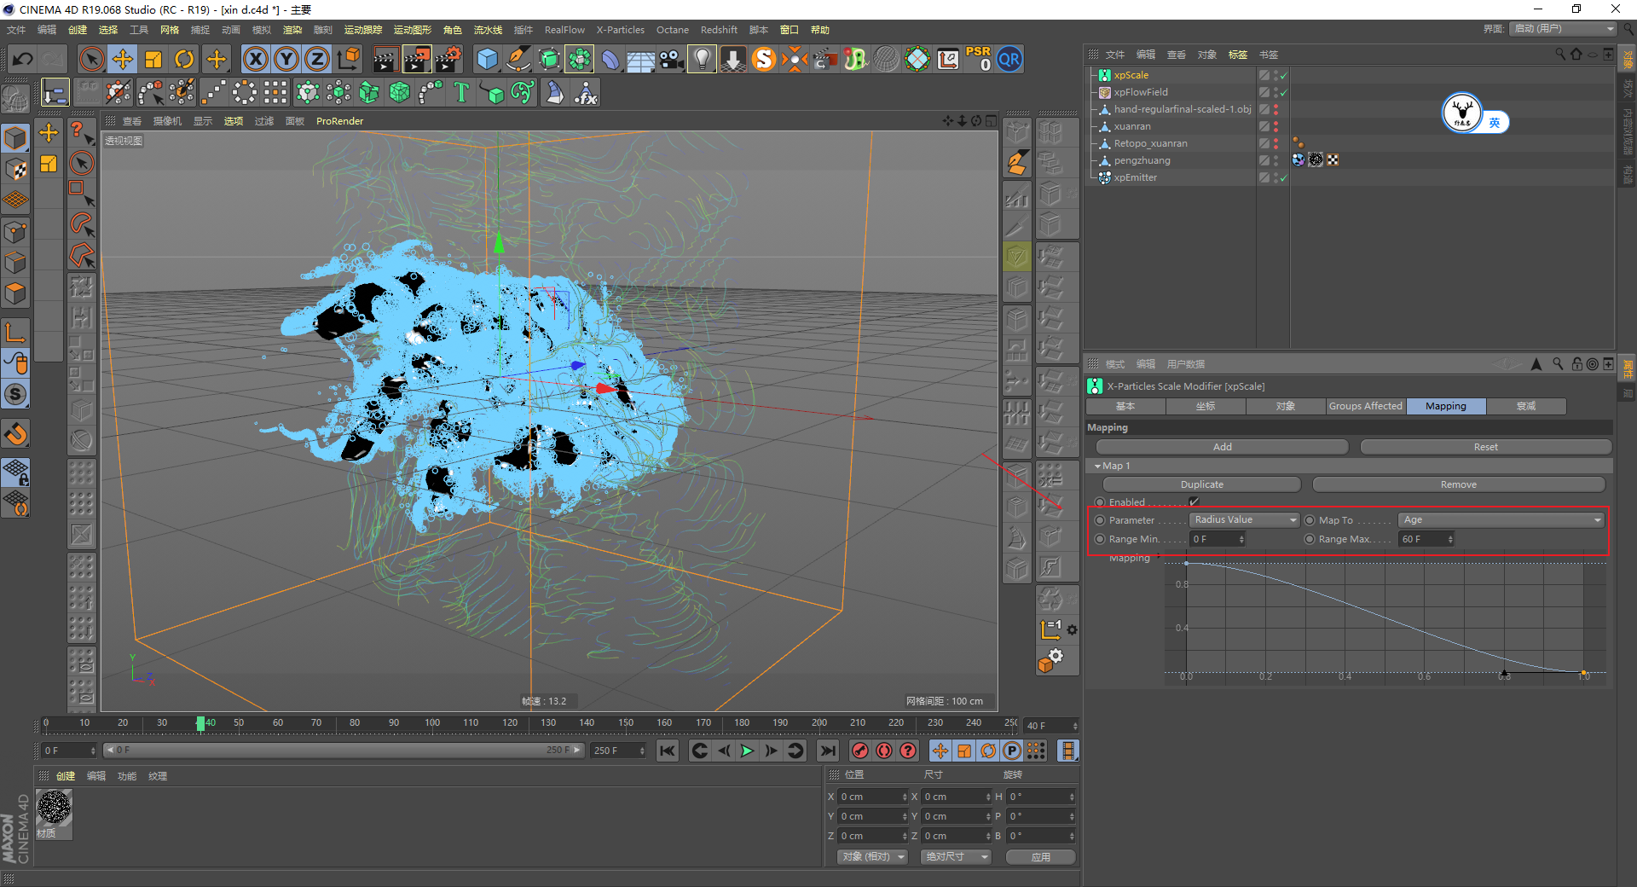
Task: Click the Range Max animation dot
Action: point(1310,539)
